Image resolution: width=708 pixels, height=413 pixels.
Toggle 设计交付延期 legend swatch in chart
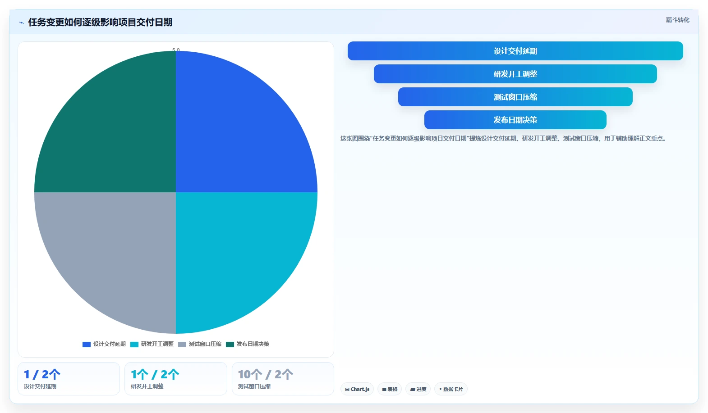[87, 344]
